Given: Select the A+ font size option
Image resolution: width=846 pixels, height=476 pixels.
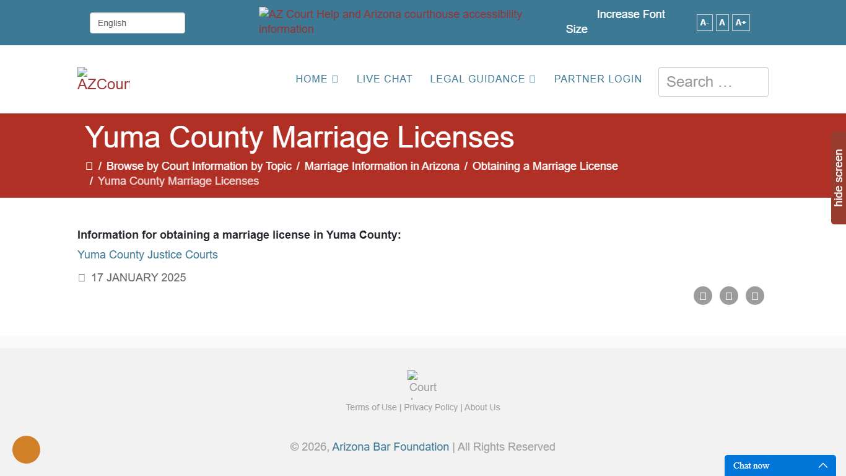Looking at the screenshot, I should [741, 22].
